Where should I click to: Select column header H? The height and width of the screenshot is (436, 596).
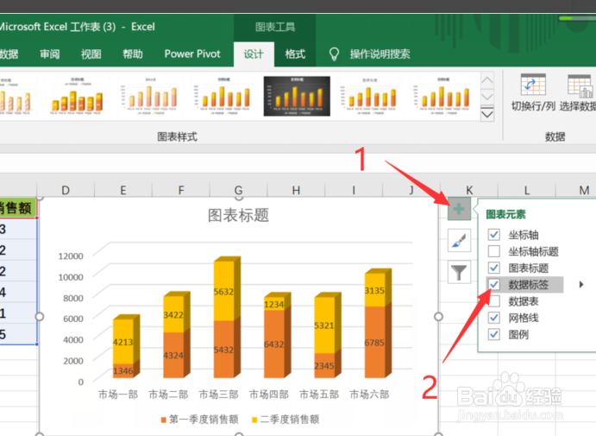point(296,190)
